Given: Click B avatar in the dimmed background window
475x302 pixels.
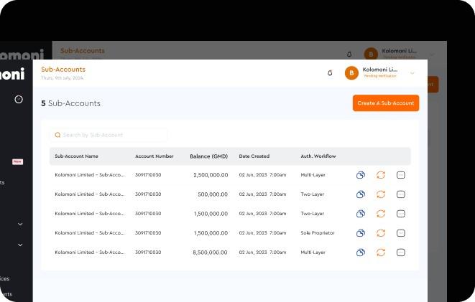Looking at the screenshot, I should [371, 54].
